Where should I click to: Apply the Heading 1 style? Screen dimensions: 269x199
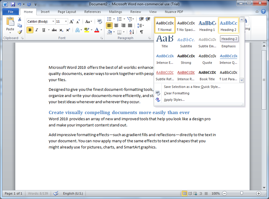(x=207, y=25)
